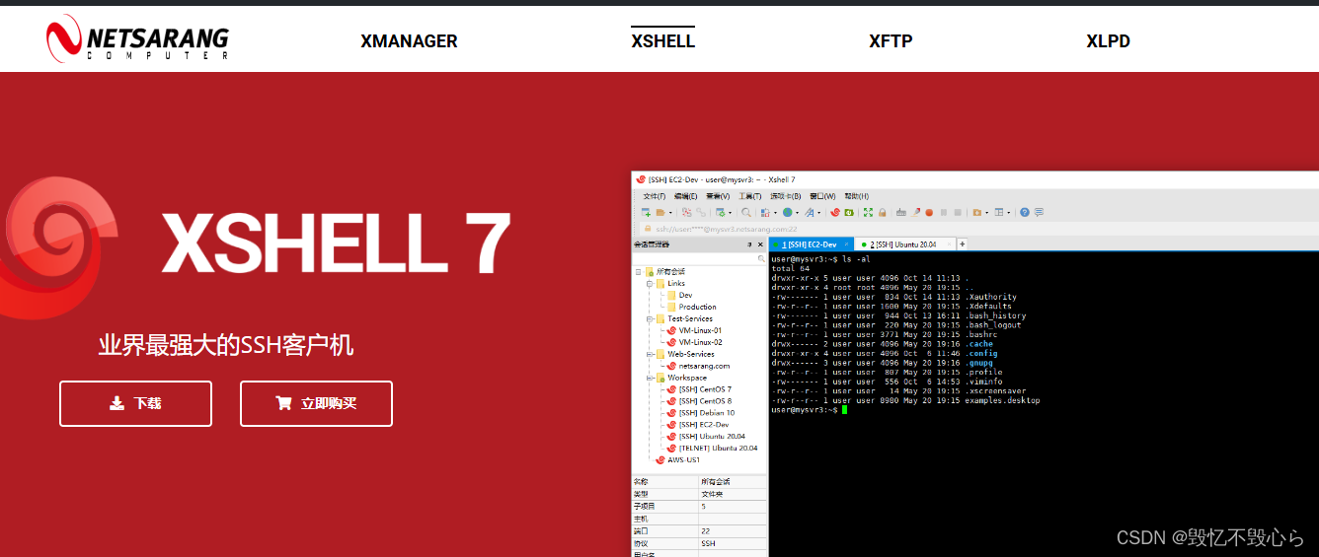The image size is (1319, 557).
Task: Select VM-Linux-02 session
Action: click(x=700, y=342)
